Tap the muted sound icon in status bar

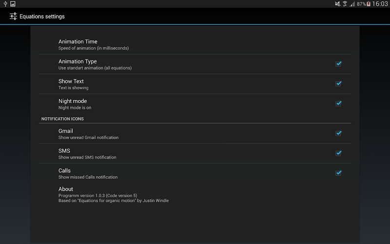[337, 4]
